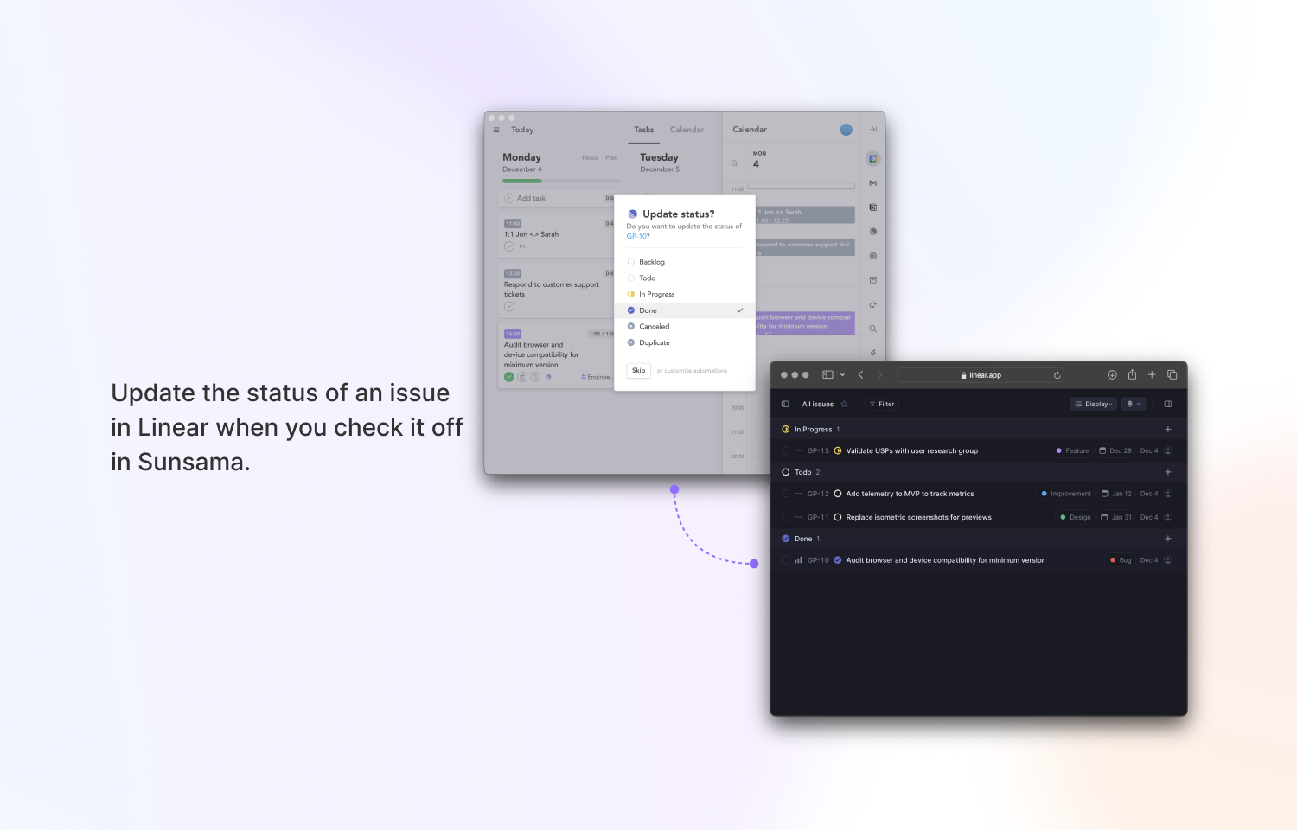This screenshot has width=1297, height=830.
Task: Click Focus link under Monday
Action: coord(591,158)
